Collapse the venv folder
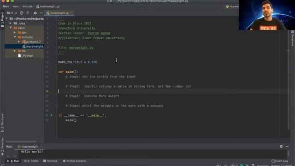 coord(11,28)
